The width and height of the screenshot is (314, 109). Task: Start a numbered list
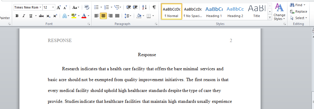[107, 7]
